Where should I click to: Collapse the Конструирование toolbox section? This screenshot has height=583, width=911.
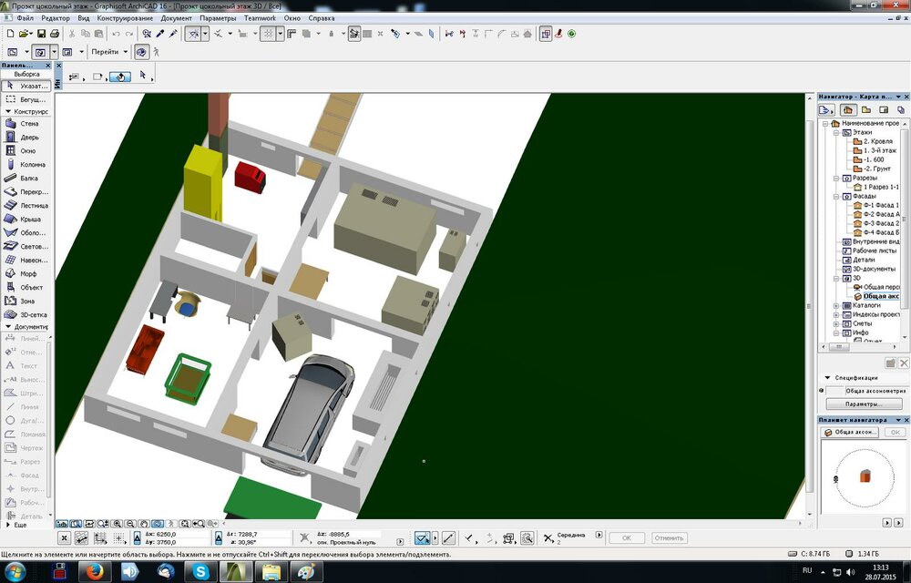pyautogui.click(x=7, y=111)
